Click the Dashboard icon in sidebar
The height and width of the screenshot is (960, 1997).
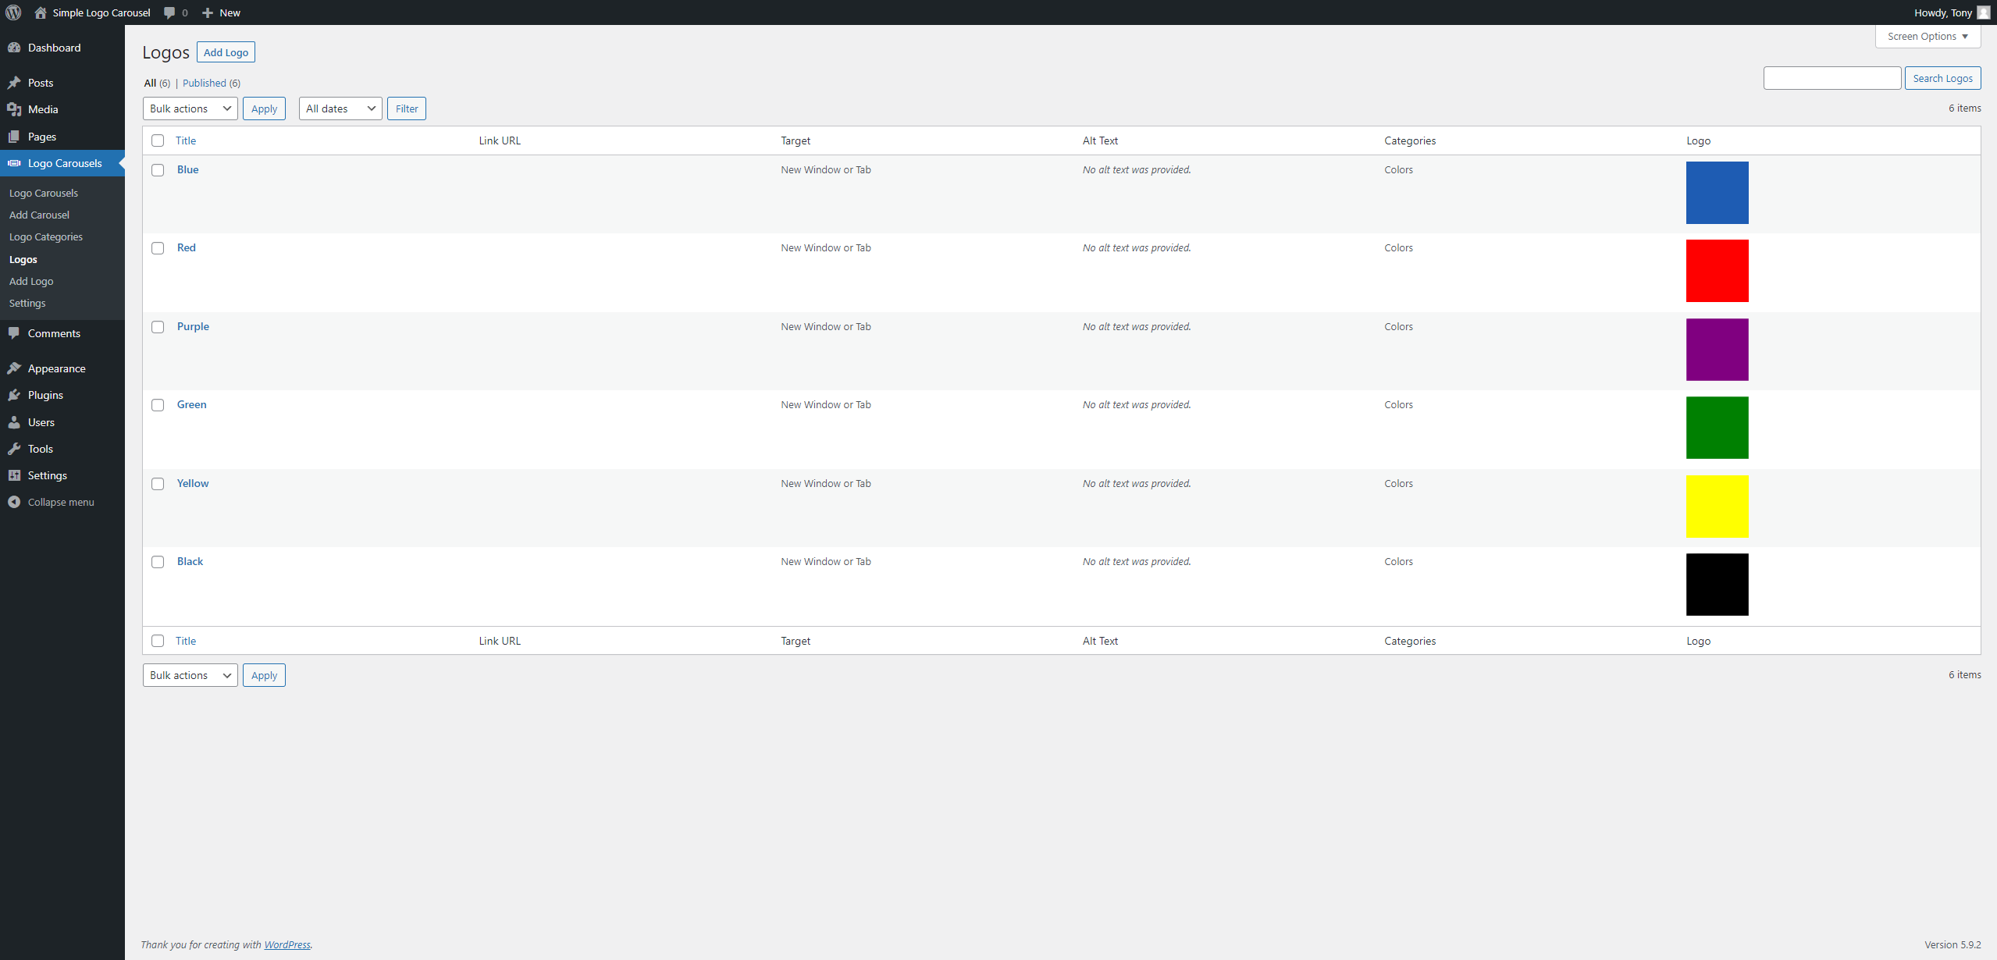pyautogui.click(x=16, y=47)
